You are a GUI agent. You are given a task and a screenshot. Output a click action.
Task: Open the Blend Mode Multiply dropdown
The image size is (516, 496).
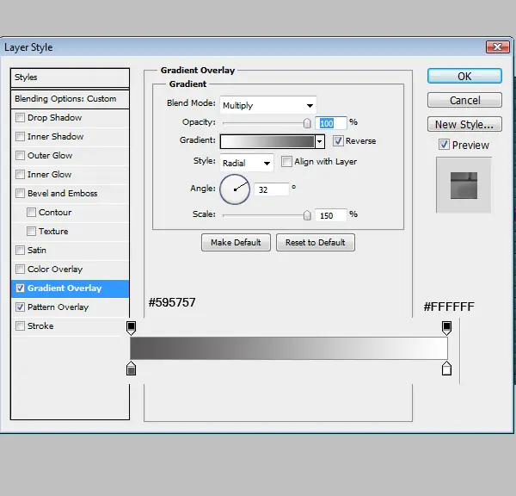[267, 105]
